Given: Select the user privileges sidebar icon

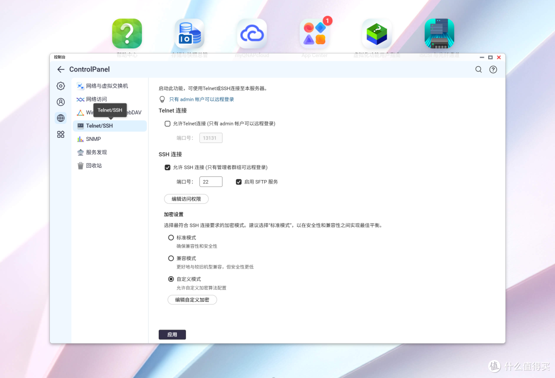Looking at the screenshot, I should (61, 102).
